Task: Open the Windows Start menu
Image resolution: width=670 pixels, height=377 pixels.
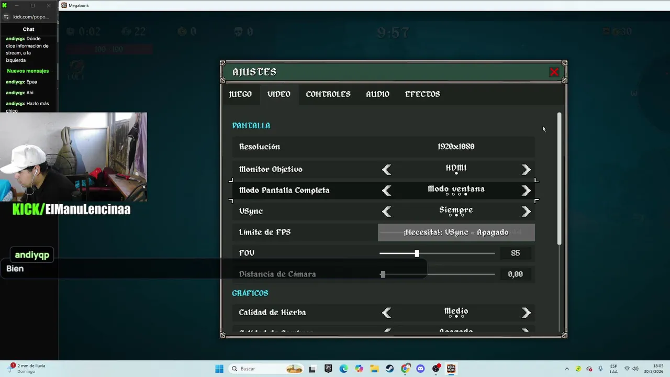Action: tap(219, 369)
